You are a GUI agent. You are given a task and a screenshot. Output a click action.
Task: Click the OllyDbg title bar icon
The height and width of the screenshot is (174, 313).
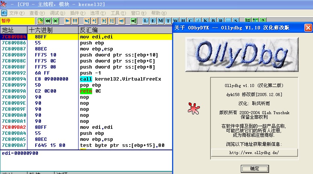4,4
